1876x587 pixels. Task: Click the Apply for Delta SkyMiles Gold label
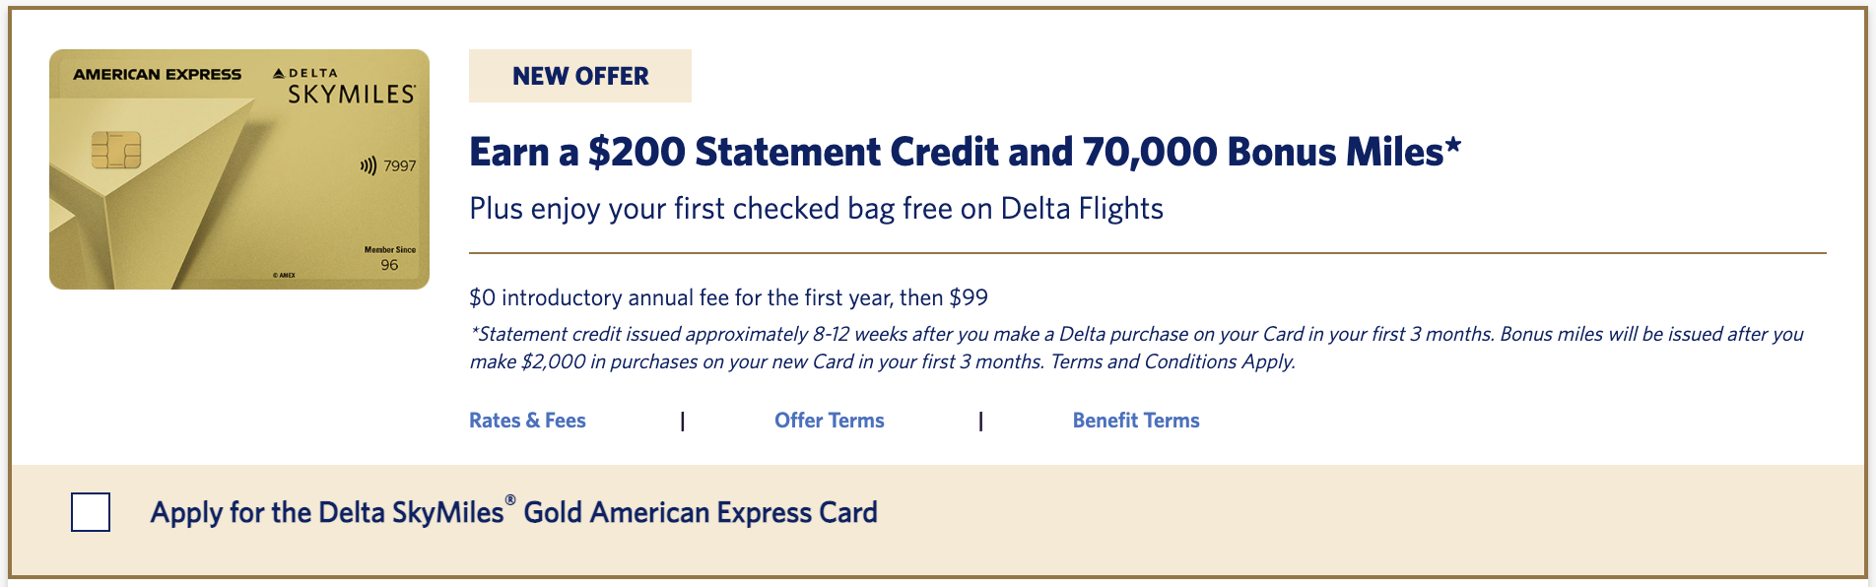pos(513,512)
